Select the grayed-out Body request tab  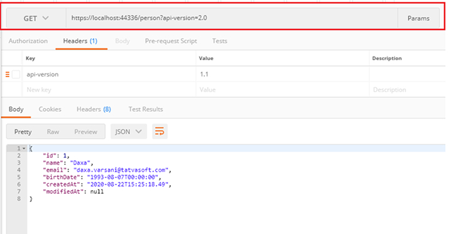pos(123,41)
